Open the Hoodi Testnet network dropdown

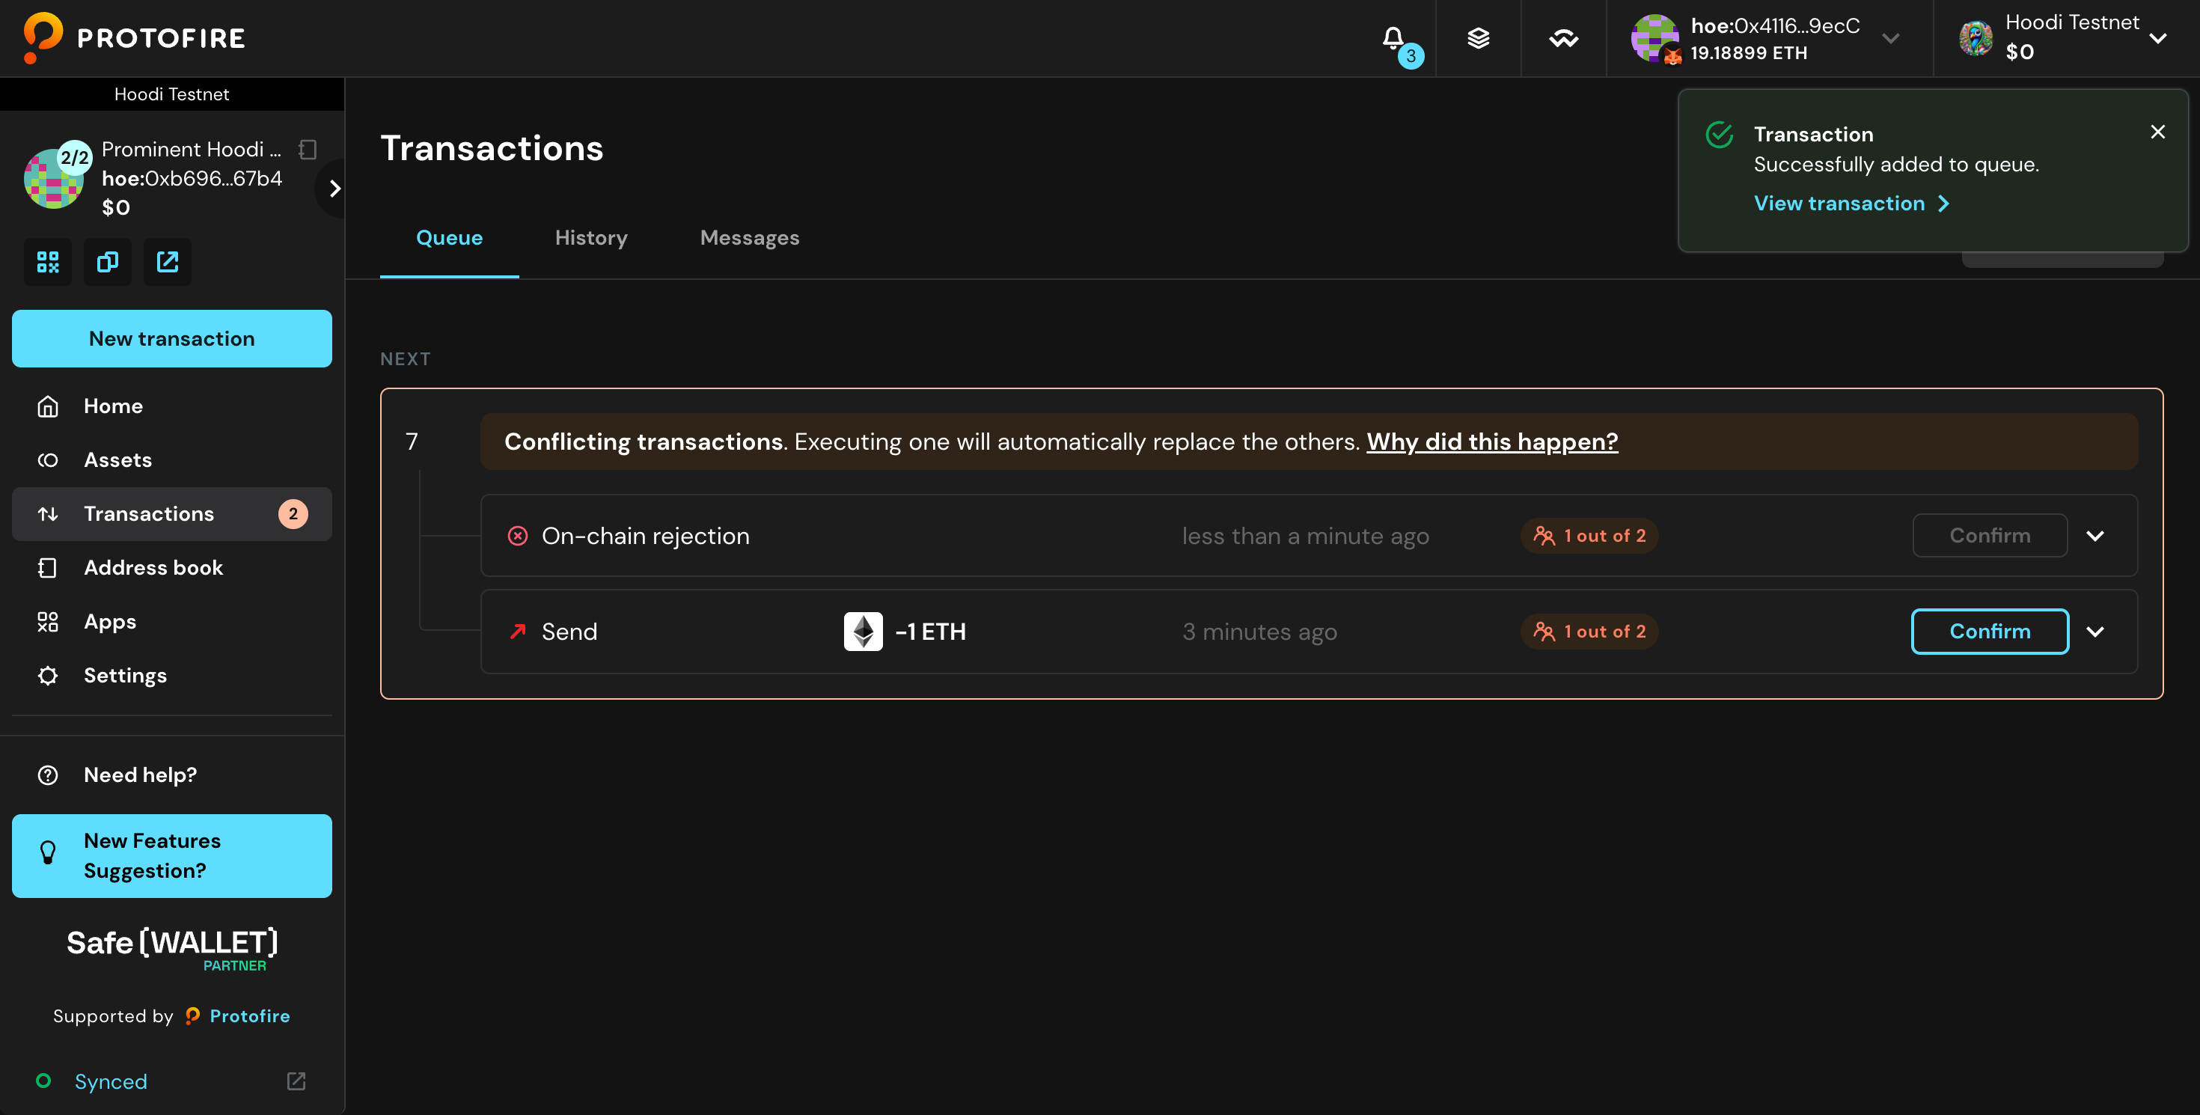point(2157,38)
